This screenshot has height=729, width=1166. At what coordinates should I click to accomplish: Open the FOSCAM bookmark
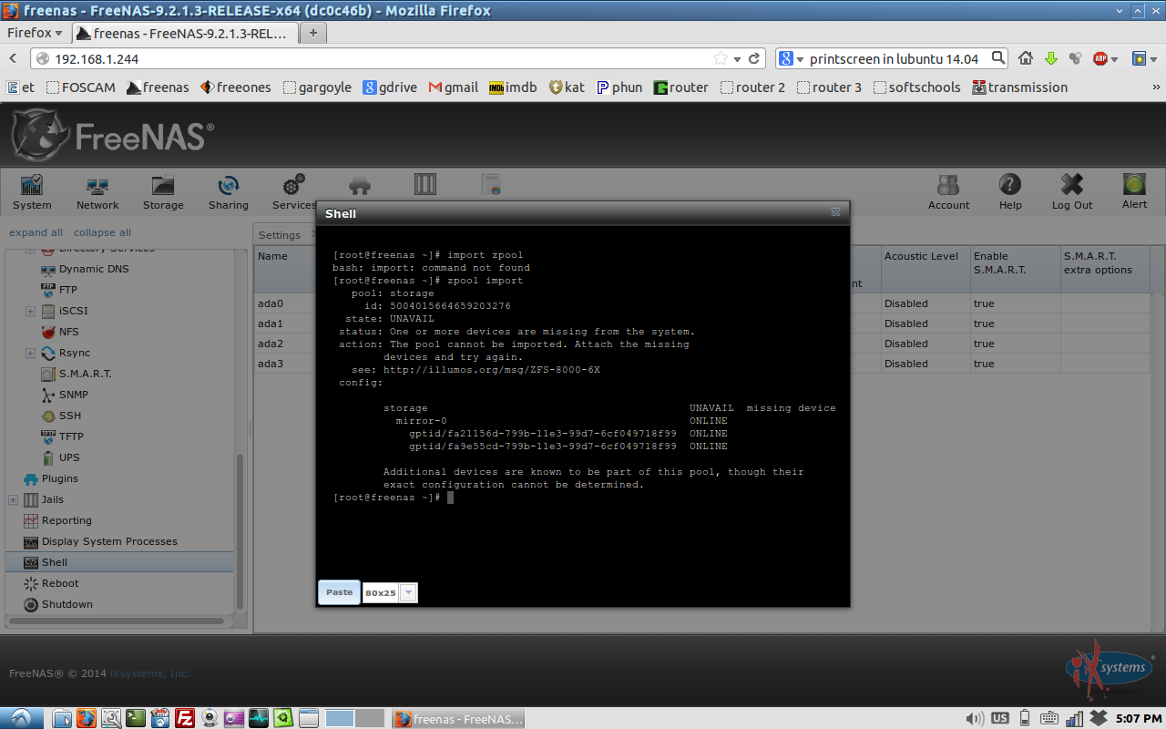pos(81,87)
